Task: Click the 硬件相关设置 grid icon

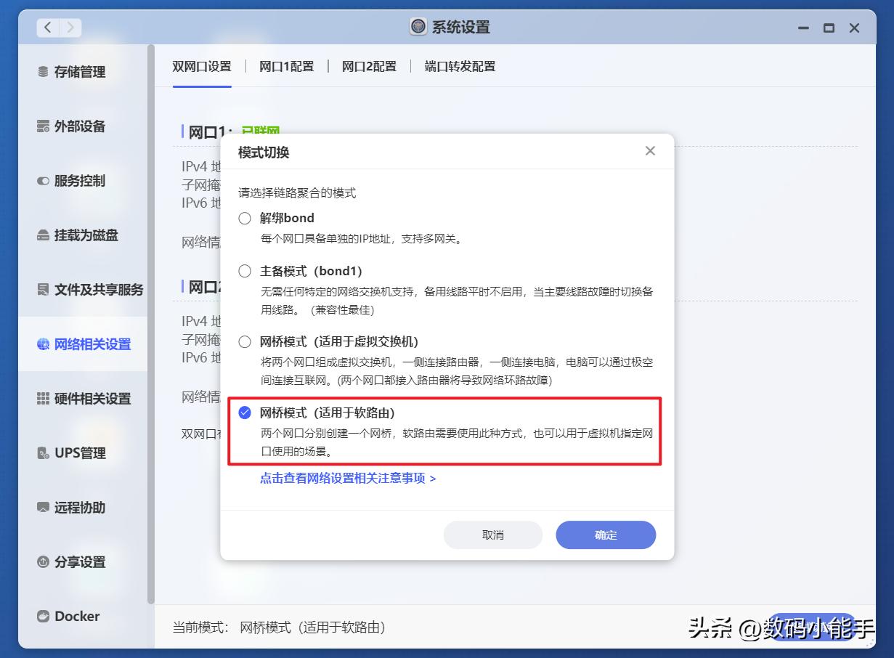Action: pos(43,399)
